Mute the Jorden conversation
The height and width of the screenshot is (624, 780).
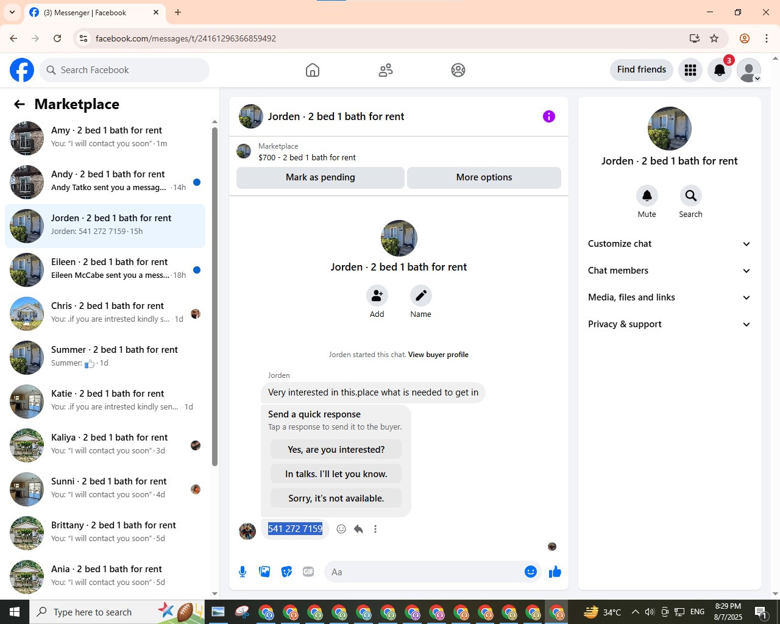tap(647, 196)
